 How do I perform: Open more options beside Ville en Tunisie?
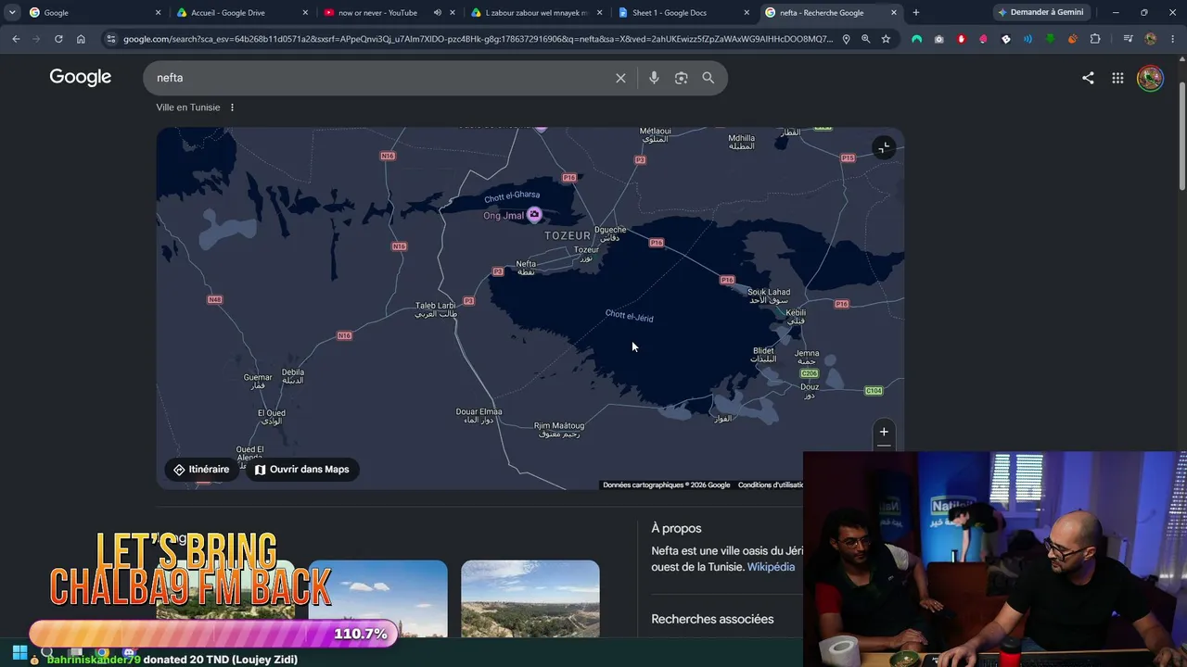[x=232, y=107]
